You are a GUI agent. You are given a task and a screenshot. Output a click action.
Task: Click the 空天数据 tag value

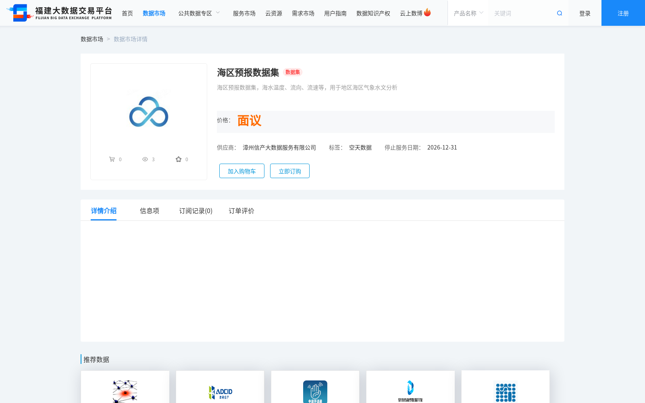pyautogui.click(x=360, y=147)
